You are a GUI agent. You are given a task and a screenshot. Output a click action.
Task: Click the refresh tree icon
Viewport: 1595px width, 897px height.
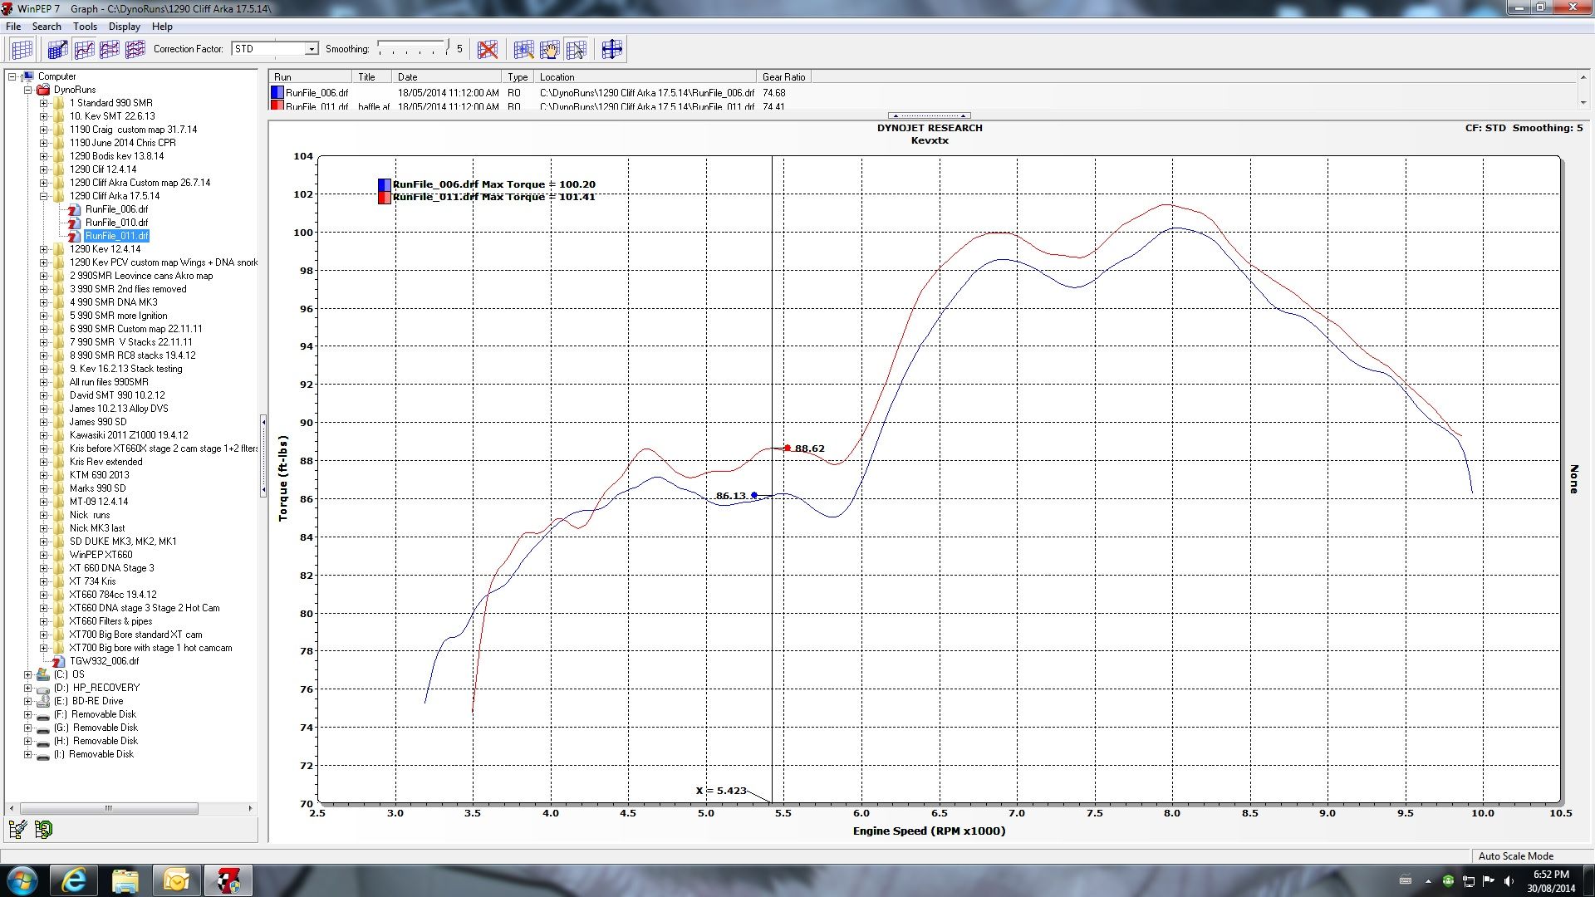(44, 829)
